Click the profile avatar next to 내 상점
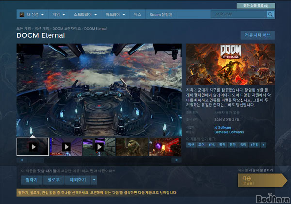 [22, 14]
